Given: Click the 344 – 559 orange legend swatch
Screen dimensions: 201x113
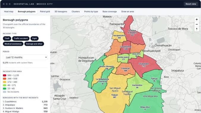Looking at the screenshot, I should tap(5, 79).
